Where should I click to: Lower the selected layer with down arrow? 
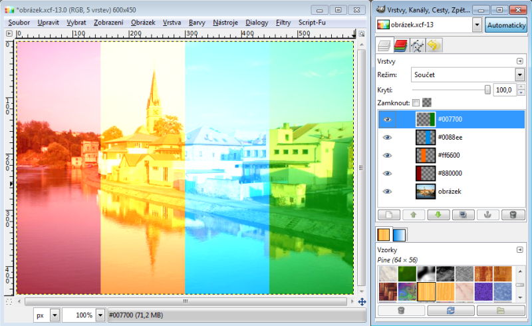438,215
